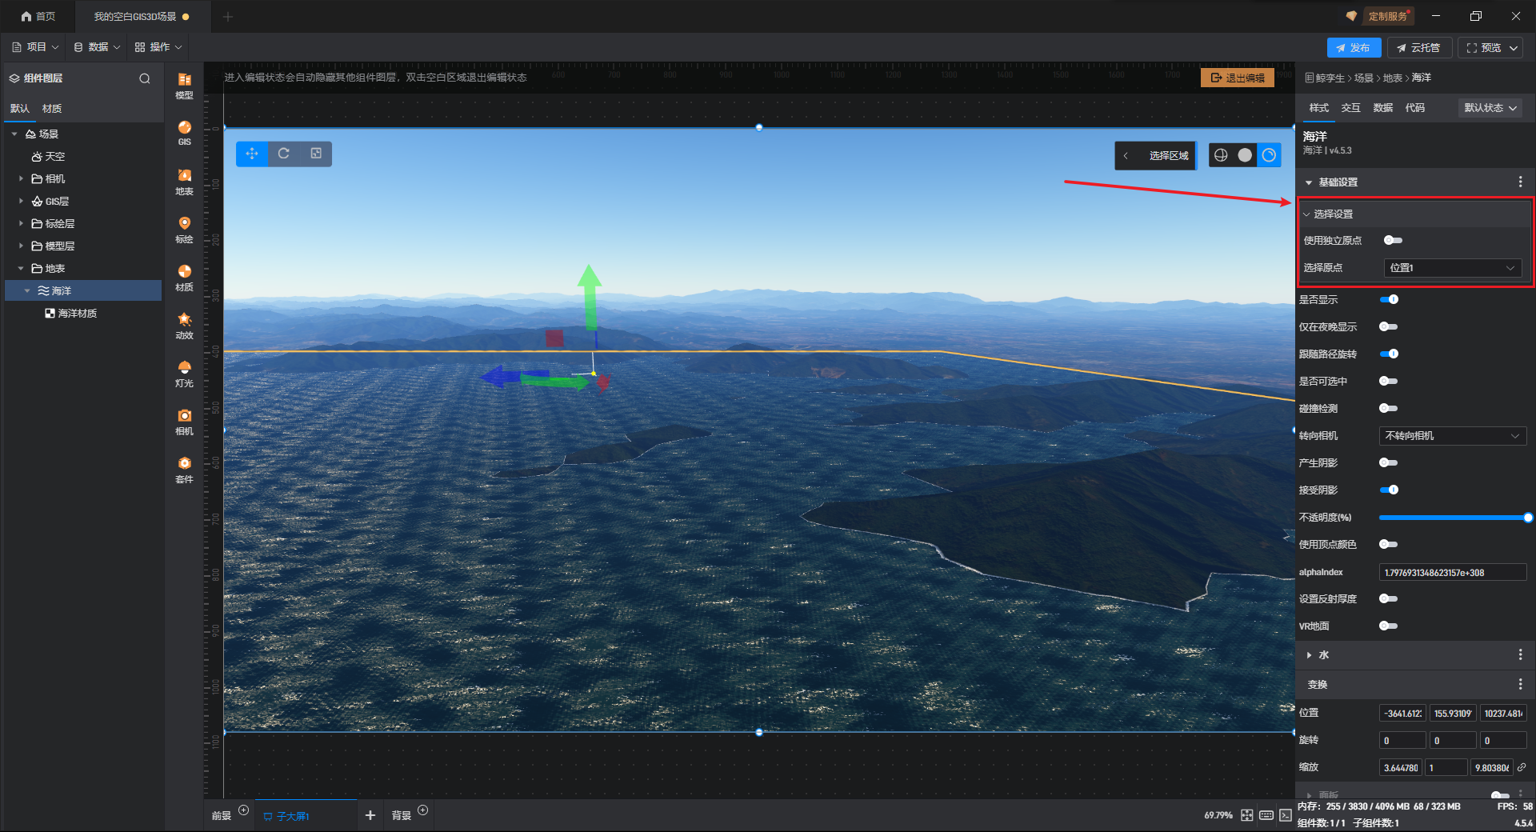Image resolution: width=1536 pixels, height=832 pixels.
Task: Expand the GIS层 tree node
Action: (21, 202)
